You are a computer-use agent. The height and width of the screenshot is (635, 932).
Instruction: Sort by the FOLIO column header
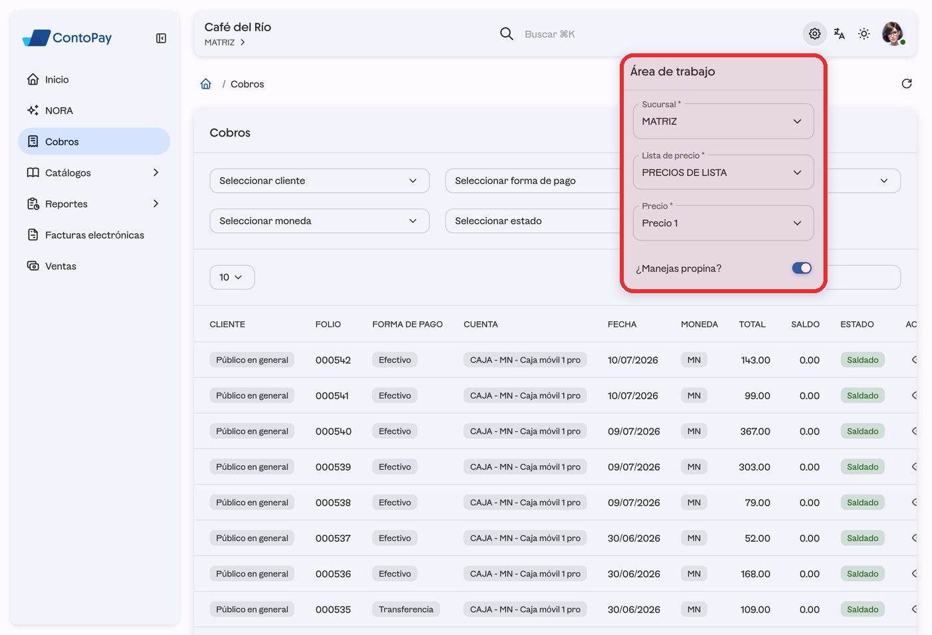click(328, 324)
